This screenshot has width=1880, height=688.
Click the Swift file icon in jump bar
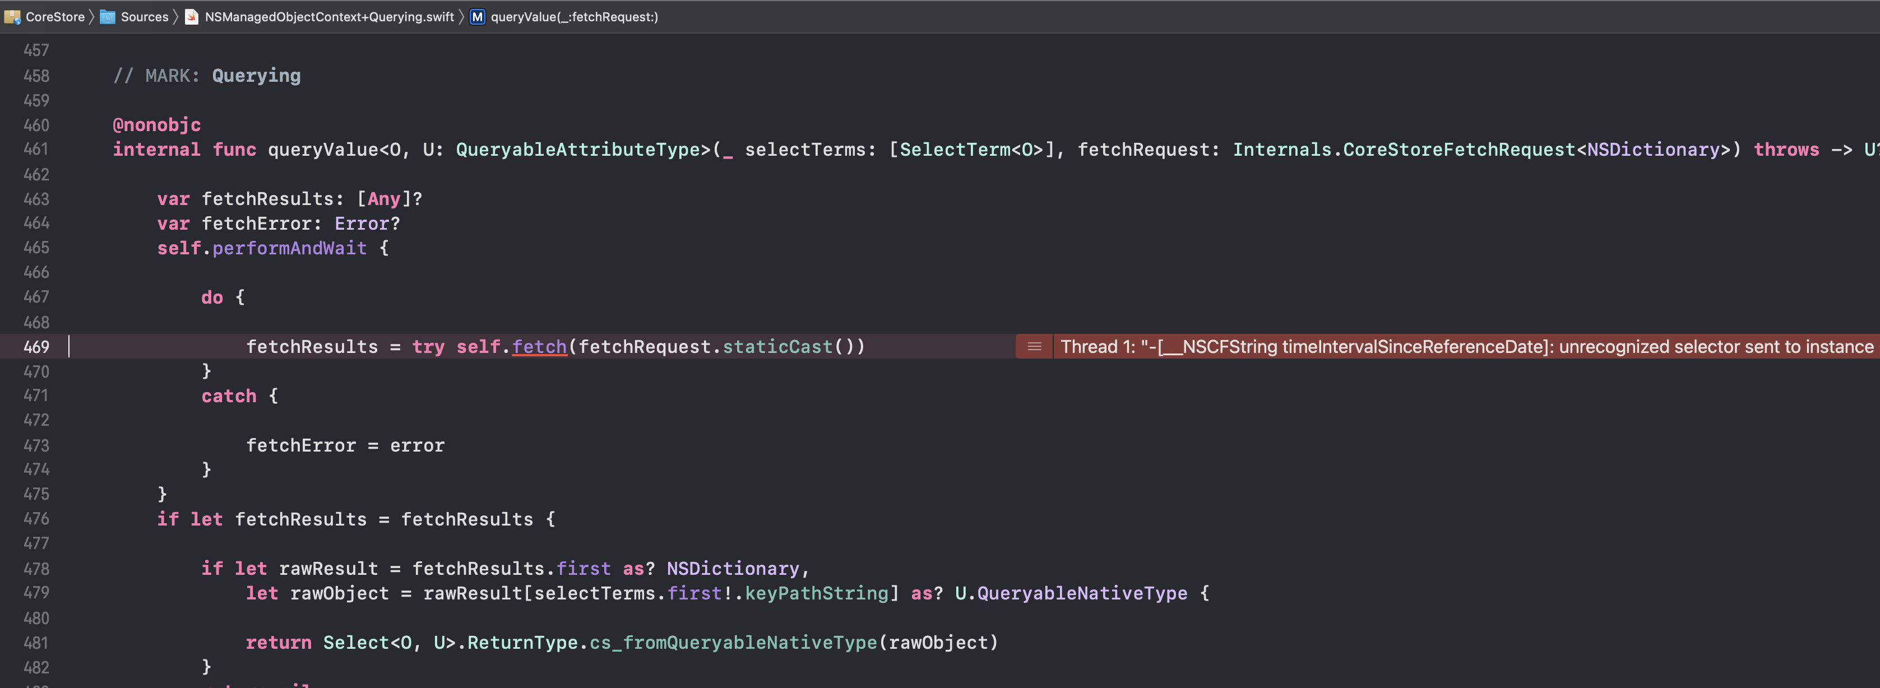pyautogui.click(x=191, y=17)
